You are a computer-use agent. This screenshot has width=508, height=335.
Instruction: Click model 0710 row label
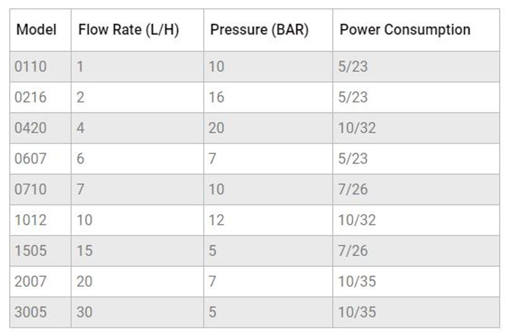[30, 189]
